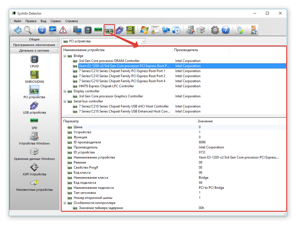Click the blue back arrow toolbar icon

17,30
